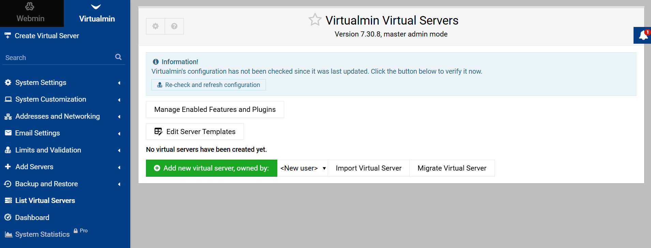
Task: Expand Addresses and Networking arrow
Action: coord(119,117)
